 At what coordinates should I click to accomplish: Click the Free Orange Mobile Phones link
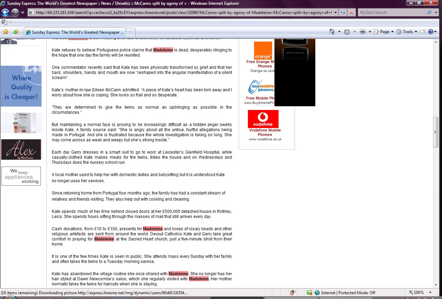click(261, 64)
